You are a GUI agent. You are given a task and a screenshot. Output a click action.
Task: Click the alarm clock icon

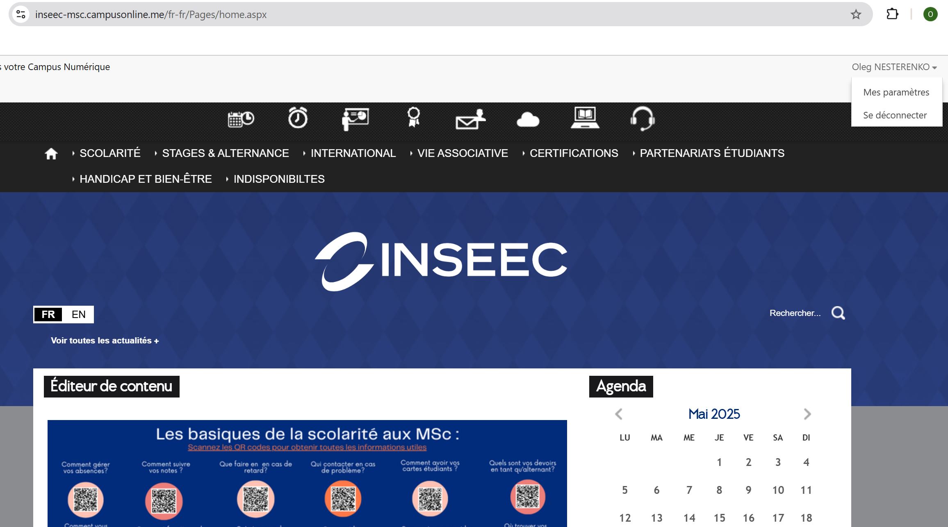298,118
